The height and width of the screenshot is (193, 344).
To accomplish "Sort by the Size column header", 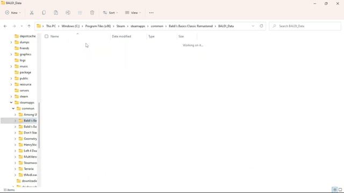I will [x=181, y=36].
